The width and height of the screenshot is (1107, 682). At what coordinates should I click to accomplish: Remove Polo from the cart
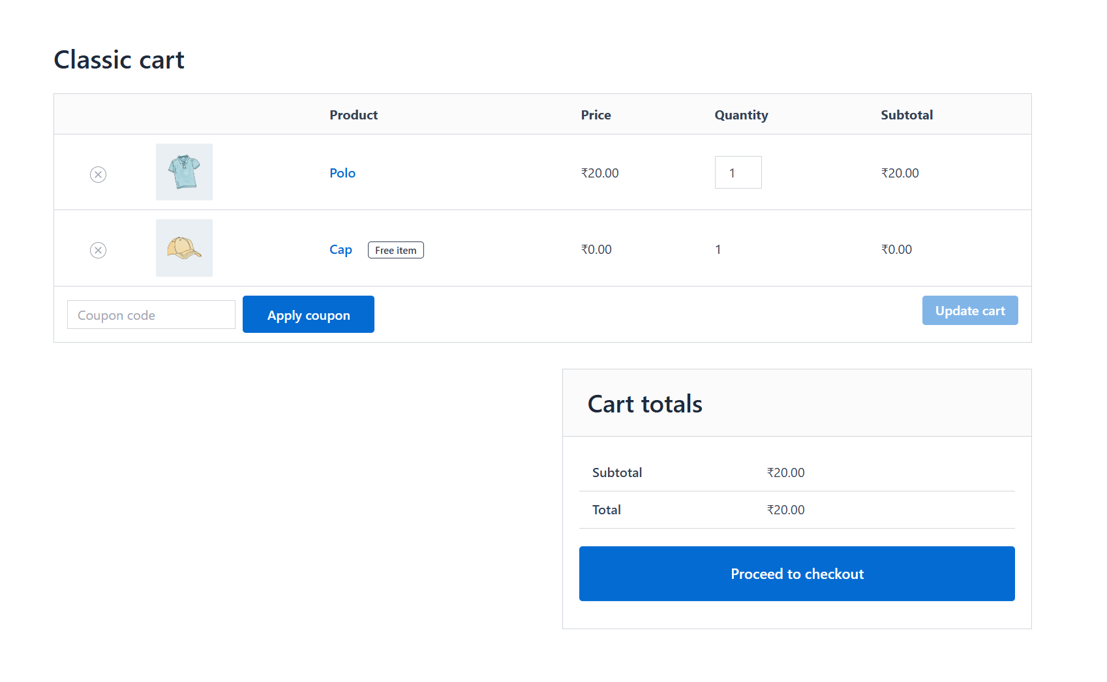coord(98,174)
